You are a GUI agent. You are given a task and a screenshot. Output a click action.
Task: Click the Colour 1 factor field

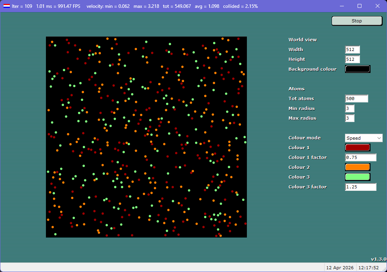[x=360, y=158]
